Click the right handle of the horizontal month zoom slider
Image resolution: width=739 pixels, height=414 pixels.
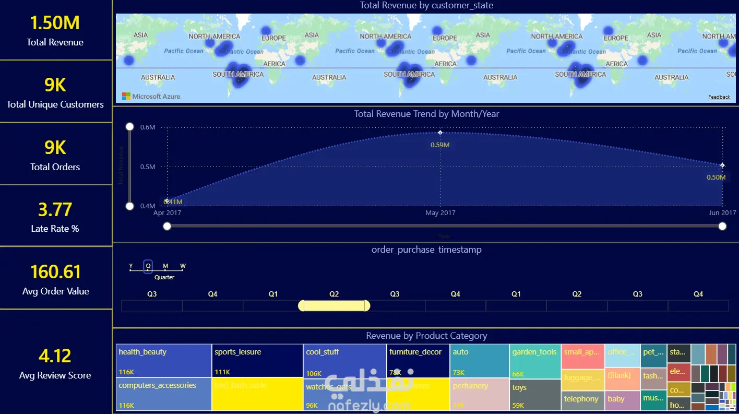(722, 226)
